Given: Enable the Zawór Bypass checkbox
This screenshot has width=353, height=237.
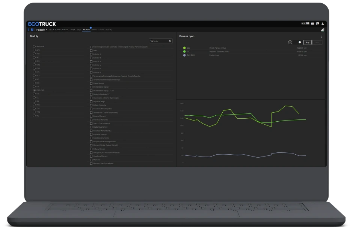Looking at the screenshot, I should click(x=91, y=83).
